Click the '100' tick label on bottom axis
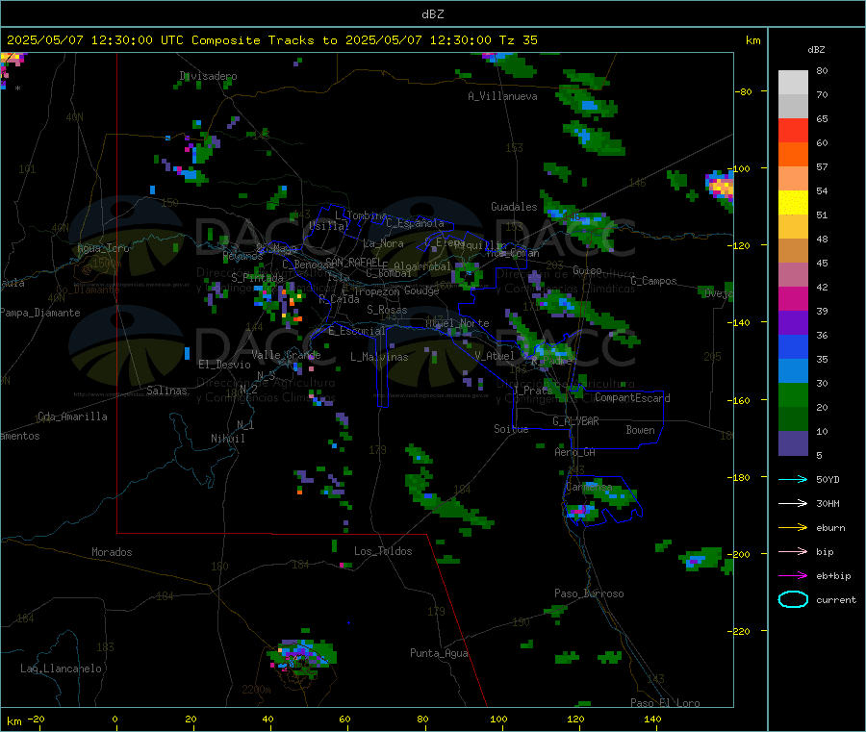Viewport: 866px width, 732px height. pyautogui.click(x=498, y=719)
